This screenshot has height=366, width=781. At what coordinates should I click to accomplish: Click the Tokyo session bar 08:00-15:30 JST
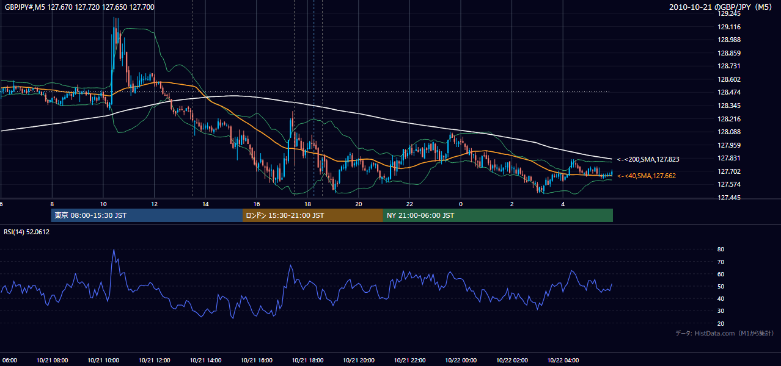(x=147, y=215)
